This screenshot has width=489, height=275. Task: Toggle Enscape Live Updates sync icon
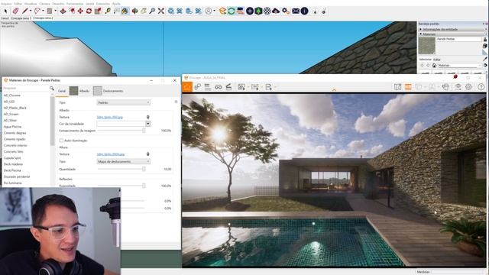231,11
